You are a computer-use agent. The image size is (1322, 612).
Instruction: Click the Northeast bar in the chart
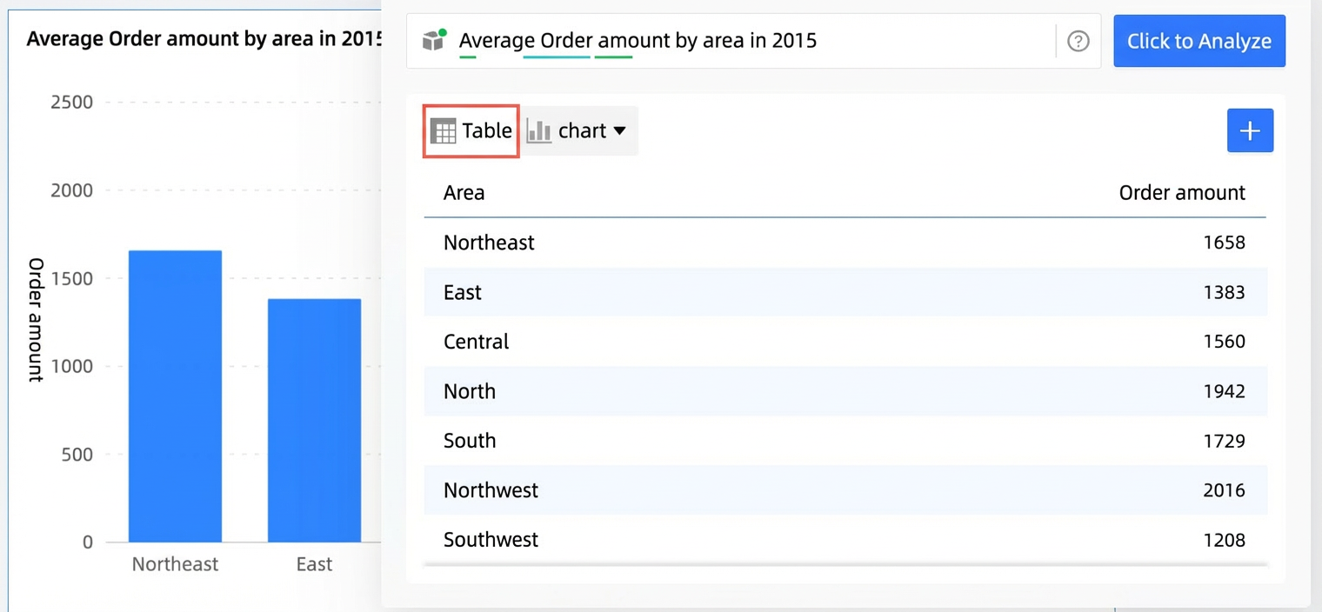pyautogui.click(x=175, y=396)
